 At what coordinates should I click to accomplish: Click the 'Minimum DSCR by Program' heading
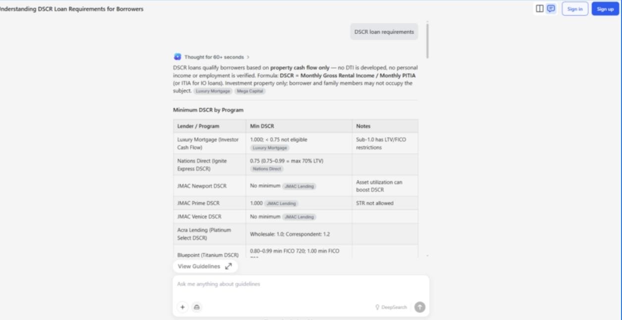(x=208, y=110)
